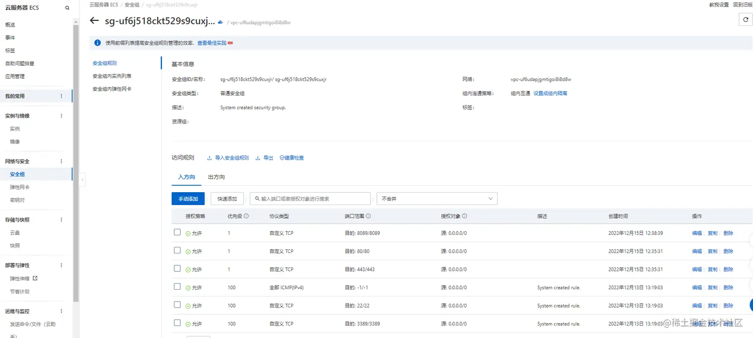Open the 不合并 dropdown
Viewport: 753px width, 338px height.
[437, 199]
